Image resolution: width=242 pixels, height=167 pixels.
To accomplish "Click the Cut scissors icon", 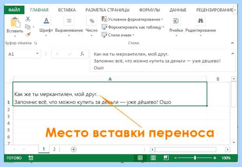I will 28,19.
